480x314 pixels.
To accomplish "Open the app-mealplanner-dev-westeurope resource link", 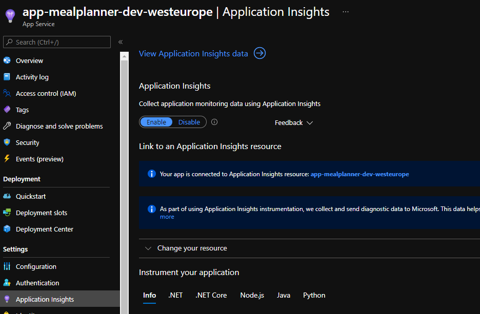I will click(359, 174).
